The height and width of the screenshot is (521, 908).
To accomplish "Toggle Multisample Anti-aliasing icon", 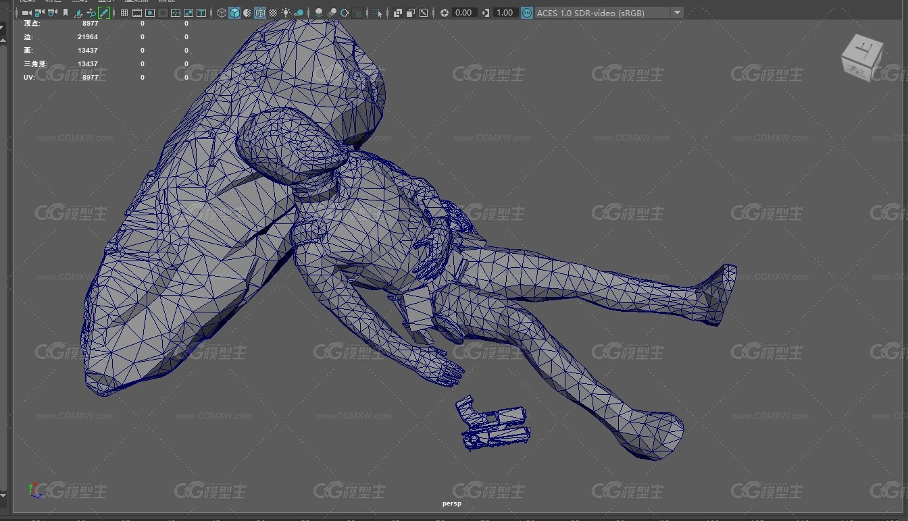I will [345, 13].
